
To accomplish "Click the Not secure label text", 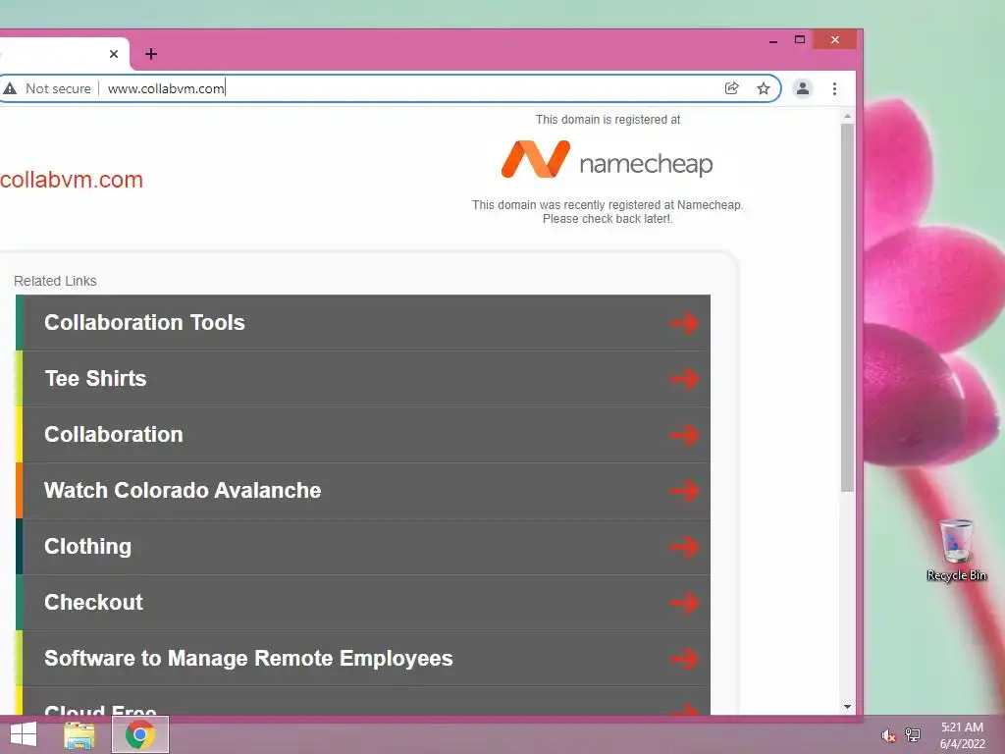I will [x=58, y=88].
